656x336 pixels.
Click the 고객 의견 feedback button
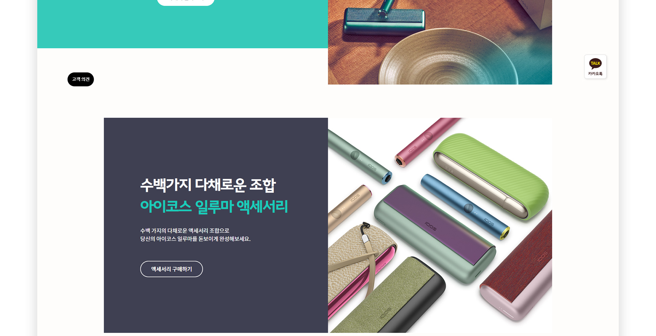(x=81, y=79)
